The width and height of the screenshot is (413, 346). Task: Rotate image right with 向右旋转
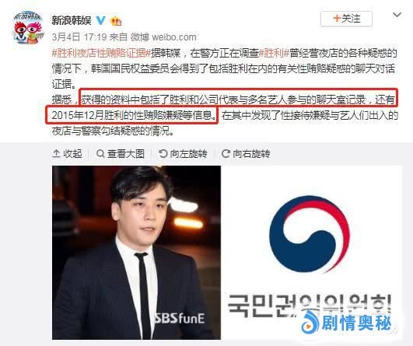coord(246,153)
